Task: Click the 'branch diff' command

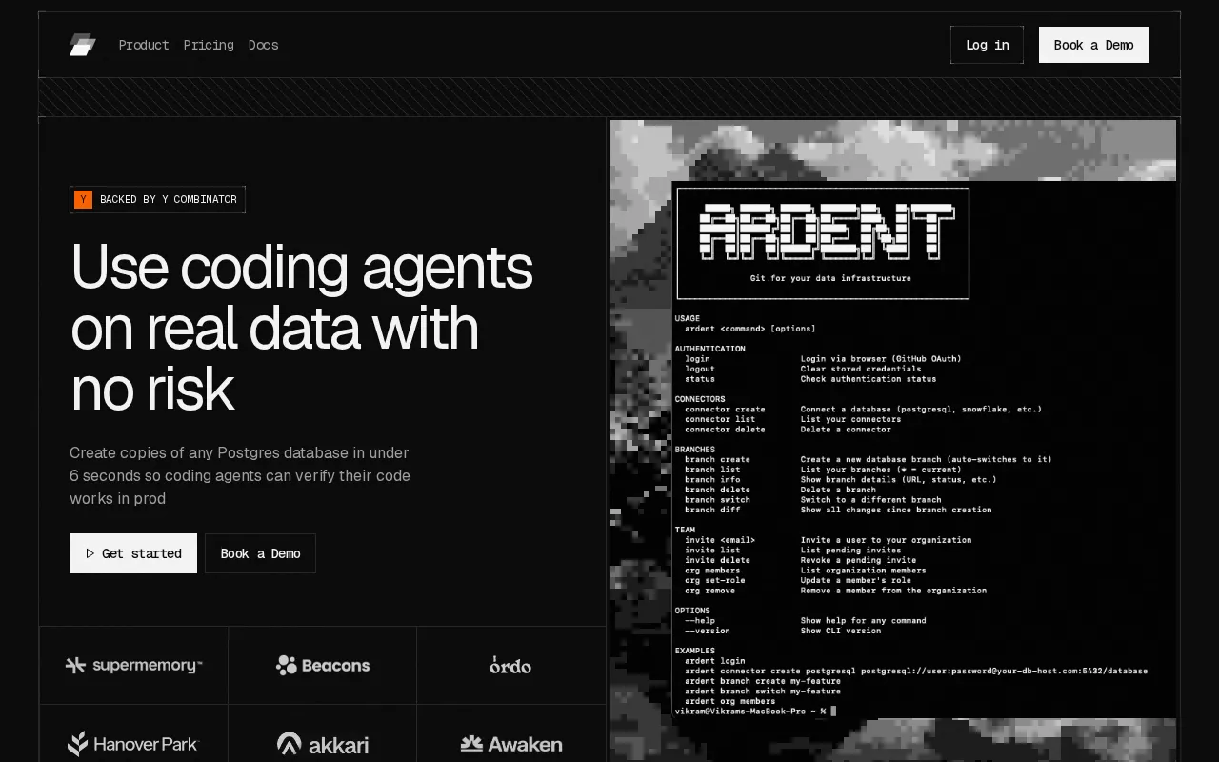Action: [x=712, y=510]
